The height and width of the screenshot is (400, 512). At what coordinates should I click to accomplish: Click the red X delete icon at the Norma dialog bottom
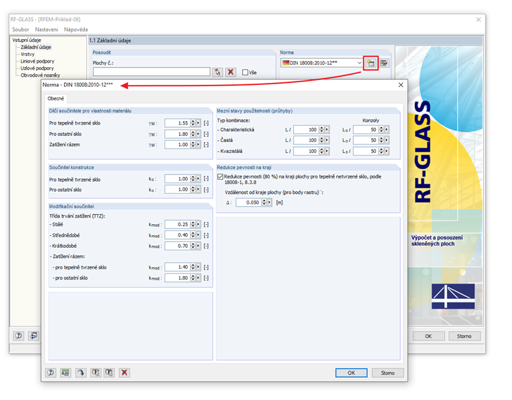pyautogui.click(x=125, y=372)
